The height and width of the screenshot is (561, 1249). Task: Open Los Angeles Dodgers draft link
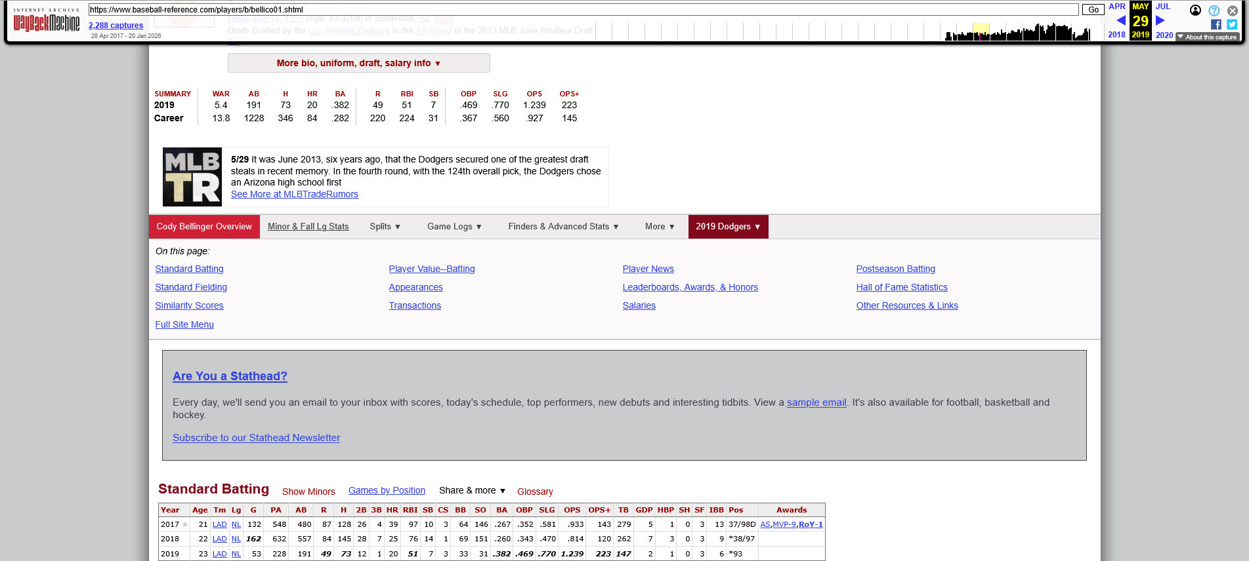tap(349, 30)
